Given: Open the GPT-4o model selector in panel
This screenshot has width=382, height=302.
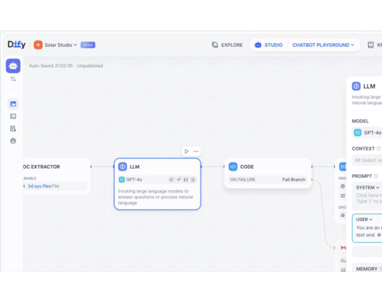Looking at the screenshot, I should 367,133.
